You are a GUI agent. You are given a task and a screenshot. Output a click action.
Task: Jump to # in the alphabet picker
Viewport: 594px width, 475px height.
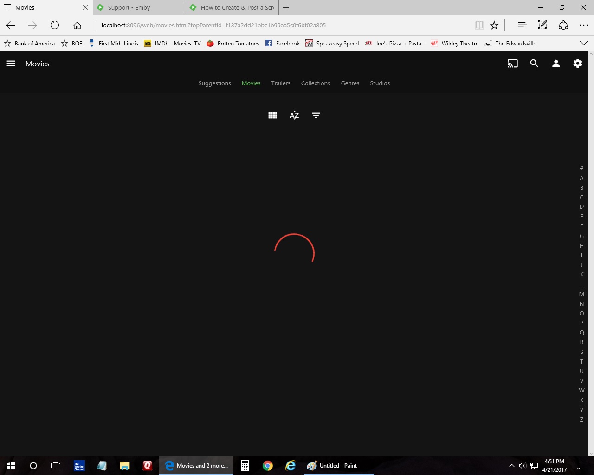click(581, 168)
